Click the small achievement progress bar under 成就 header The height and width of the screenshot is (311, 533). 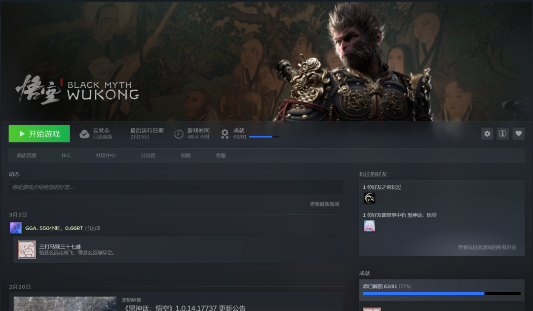pyautogui.click(x=264, y=137)
